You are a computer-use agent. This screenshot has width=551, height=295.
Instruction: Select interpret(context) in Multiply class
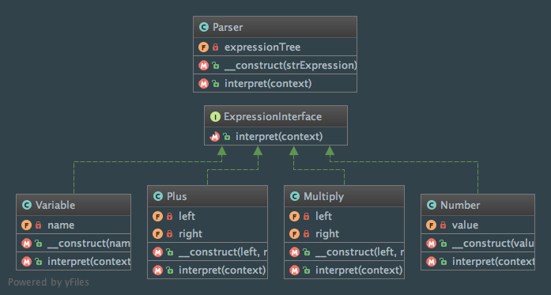[344, 270]
